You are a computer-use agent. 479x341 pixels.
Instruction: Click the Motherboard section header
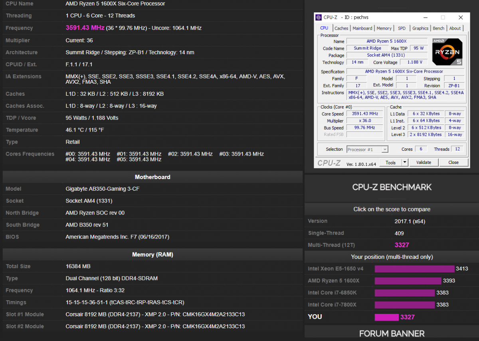click(x=152, y=177)
